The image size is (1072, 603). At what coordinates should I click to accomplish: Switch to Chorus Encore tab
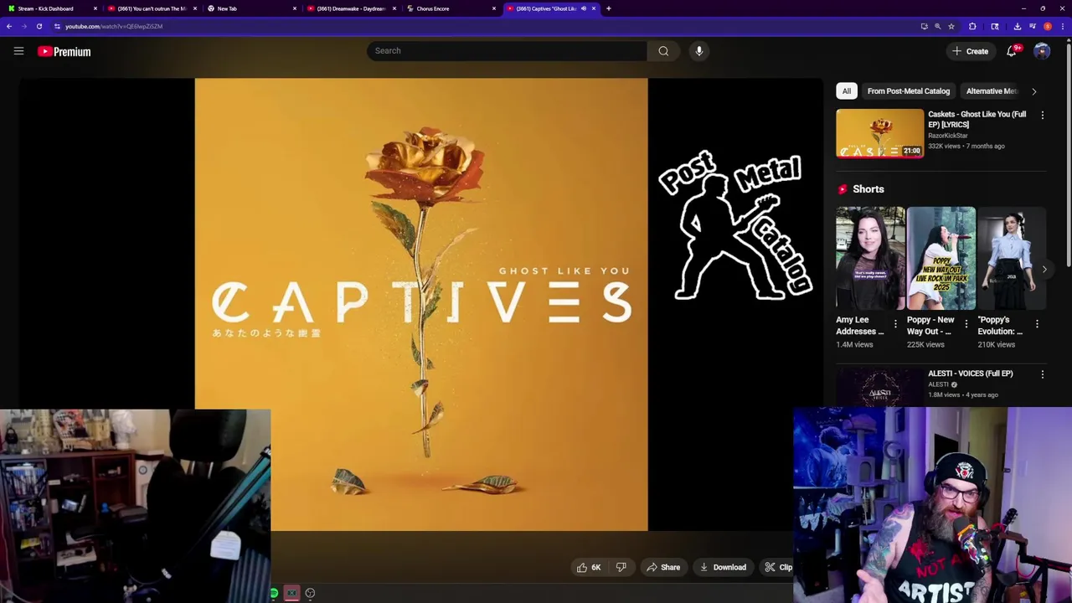[449, 8]
